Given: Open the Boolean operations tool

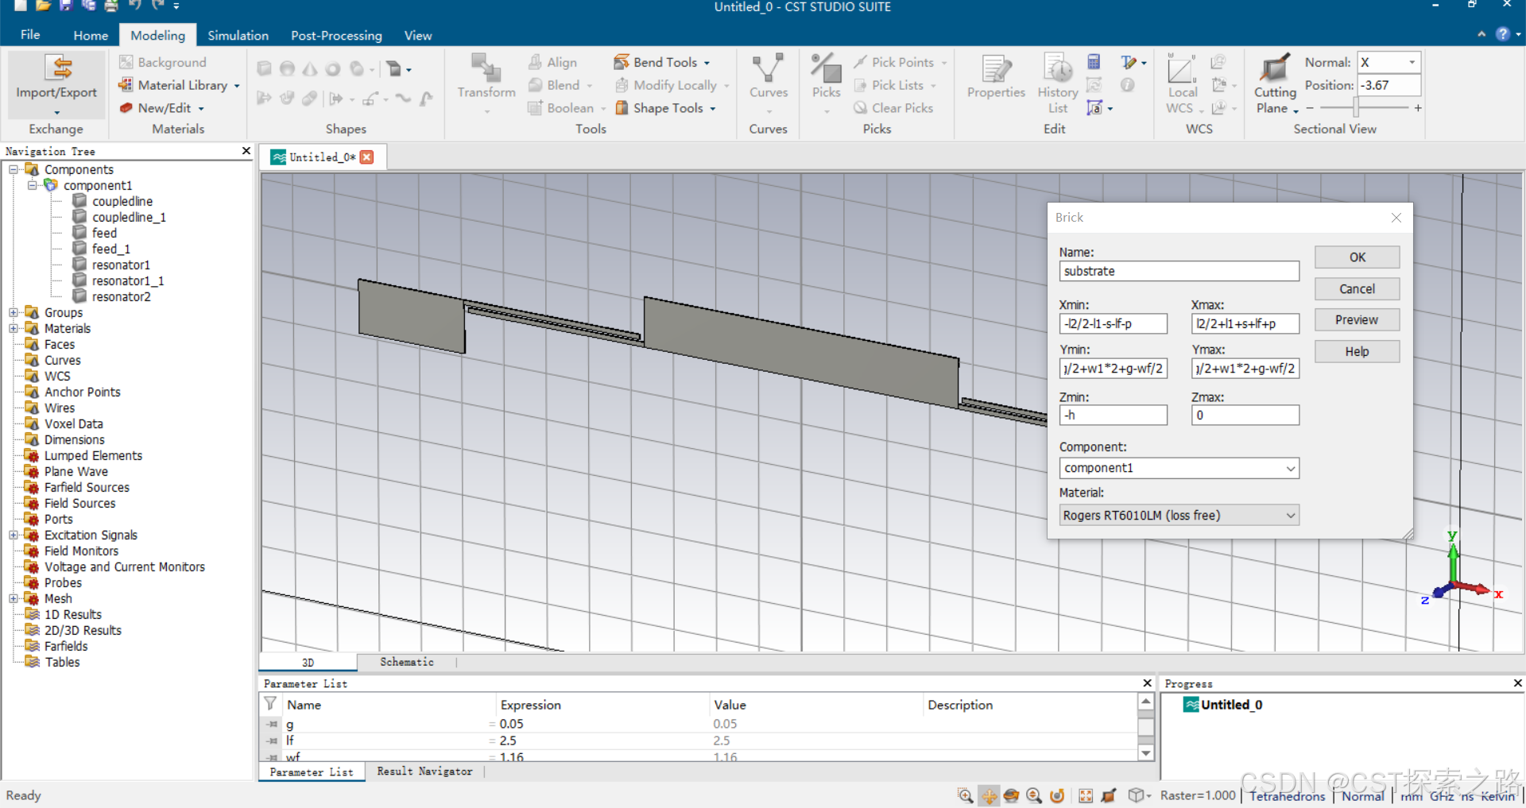Looking at the screenshot, I should (x=567, y=108).
